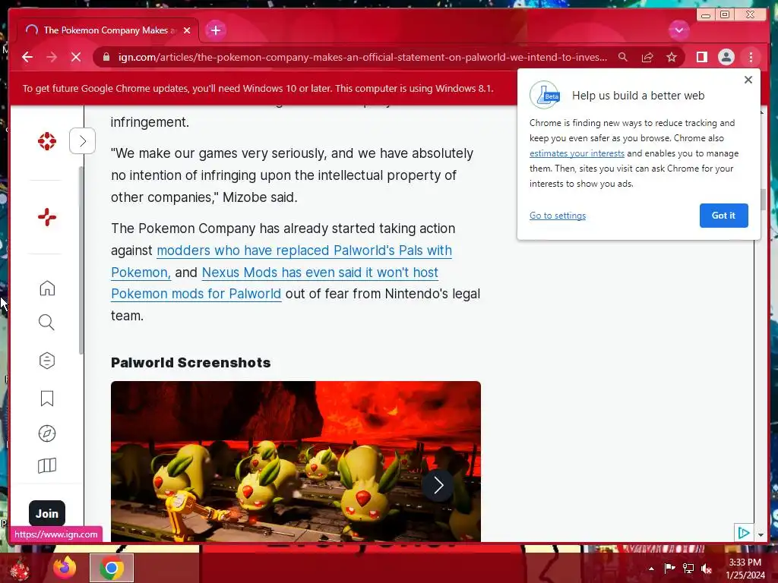Click the Chrome taskbar icon
The width and height of the screenshot is (778, 583).
112,568
